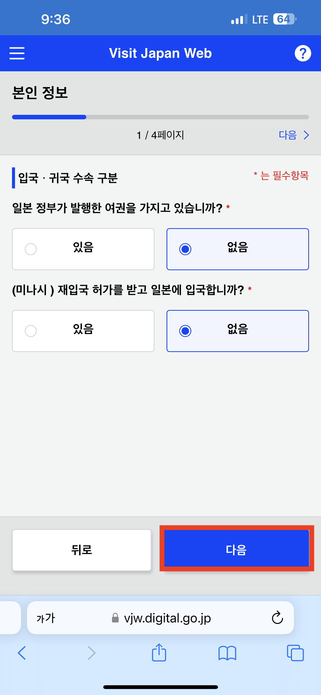The image size is (321, 695).
Task: Click the 뒤로 back button
Action: pyautogui.click(x=82, y=550)
